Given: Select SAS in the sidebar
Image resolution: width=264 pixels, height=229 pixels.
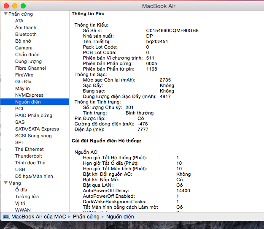Looking at the screenshot, I should [20, 122].
